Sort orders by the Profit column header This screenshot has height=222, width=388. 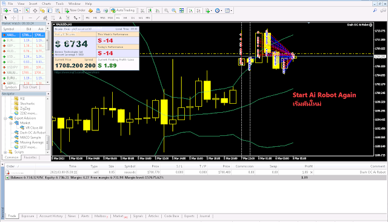309,166
